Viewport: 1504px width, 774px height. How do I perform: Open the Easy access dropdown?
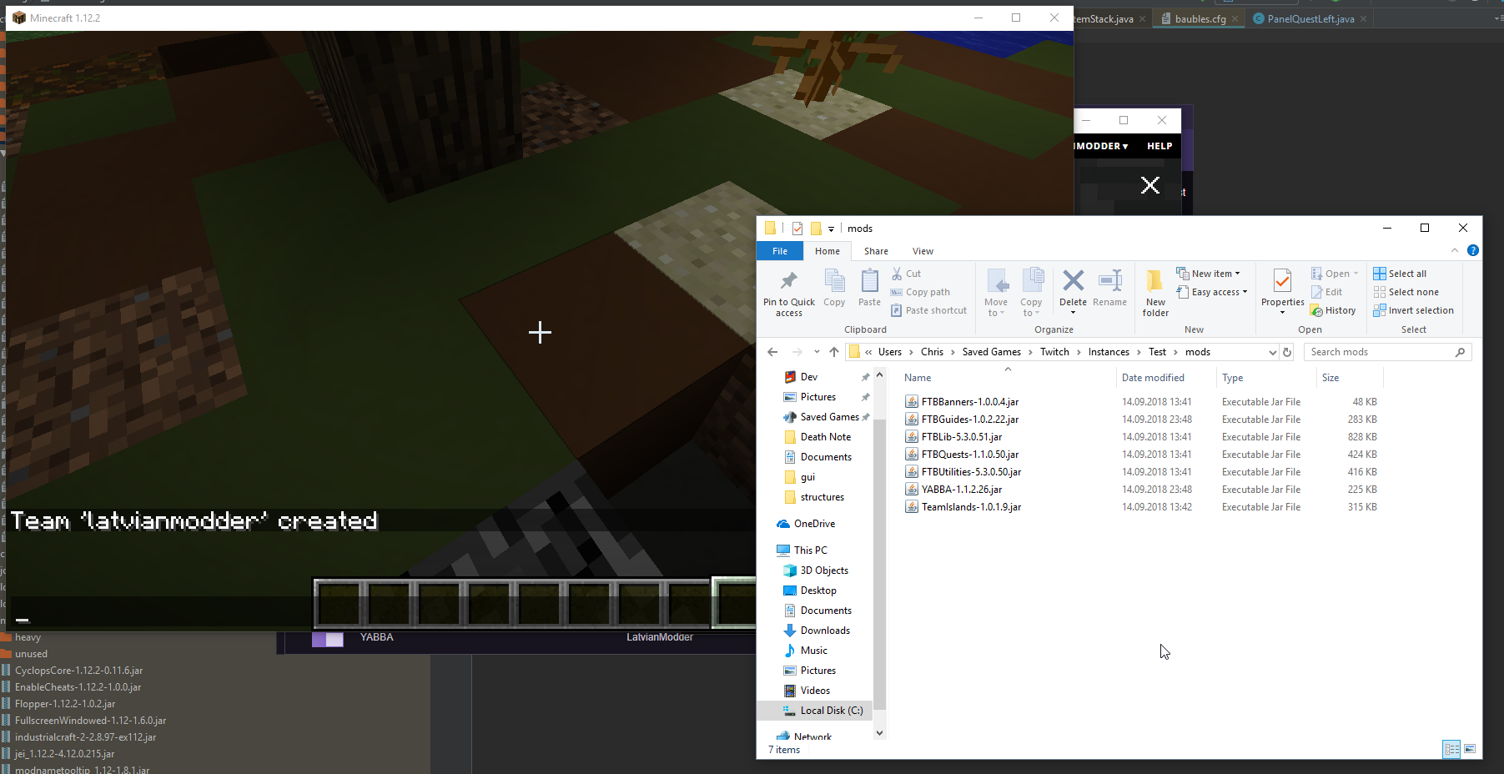(x=1213, y=292)
